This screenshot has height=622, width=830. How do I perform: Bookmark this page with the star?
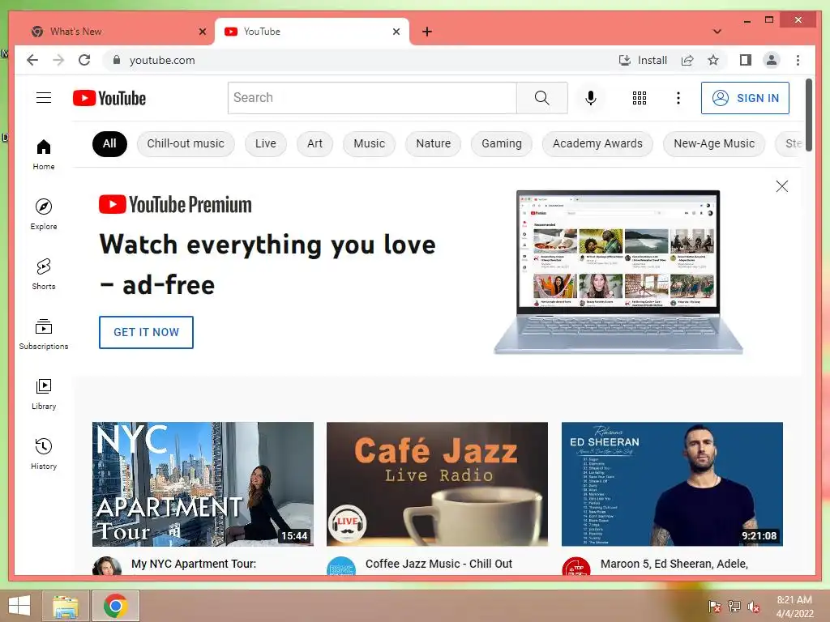pyautogui.click(x=713, y=60)
